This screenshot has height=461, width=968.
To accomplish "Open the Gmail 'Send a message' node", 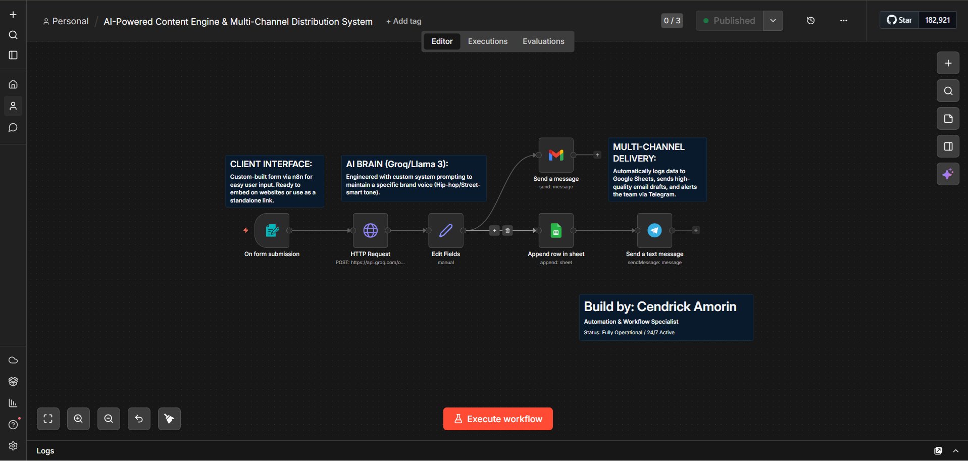I will [x=555, y=155].
